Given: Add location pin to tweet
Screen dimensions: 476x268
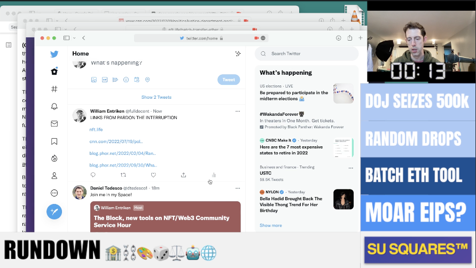Looking at the screenshot, I should tap(147, 80).
